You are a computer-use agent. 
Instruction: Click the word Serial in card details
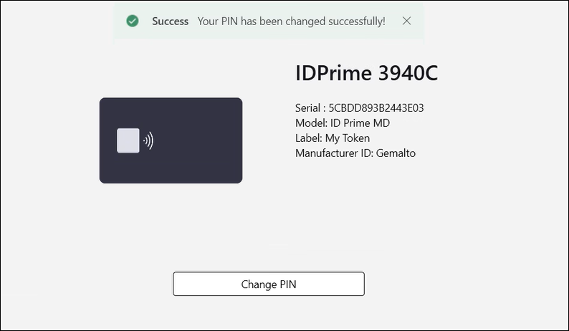tap(308, 108)
